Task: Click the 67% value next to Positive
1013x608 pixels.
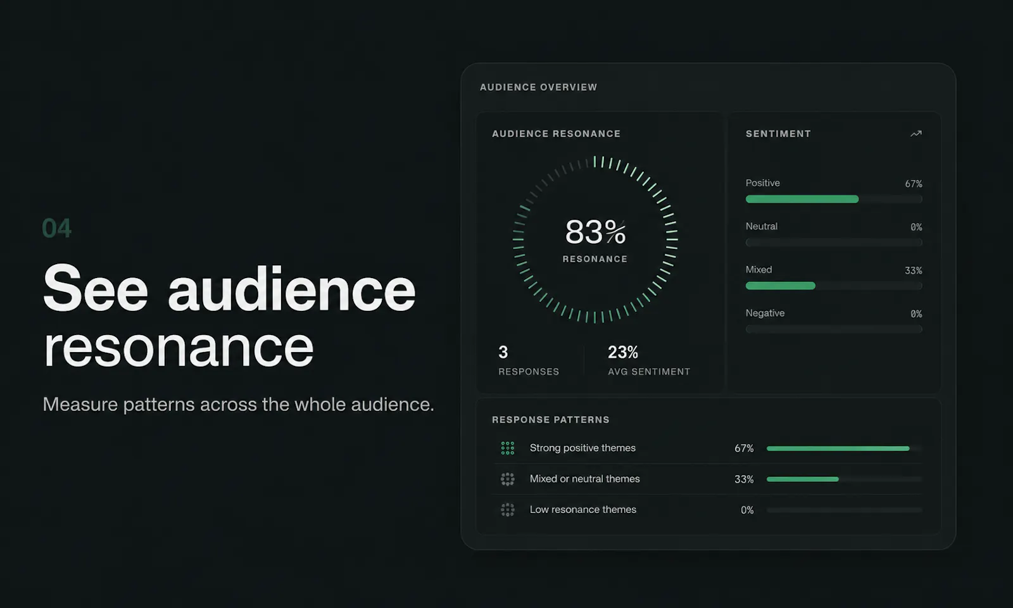Action: [914, 184]
